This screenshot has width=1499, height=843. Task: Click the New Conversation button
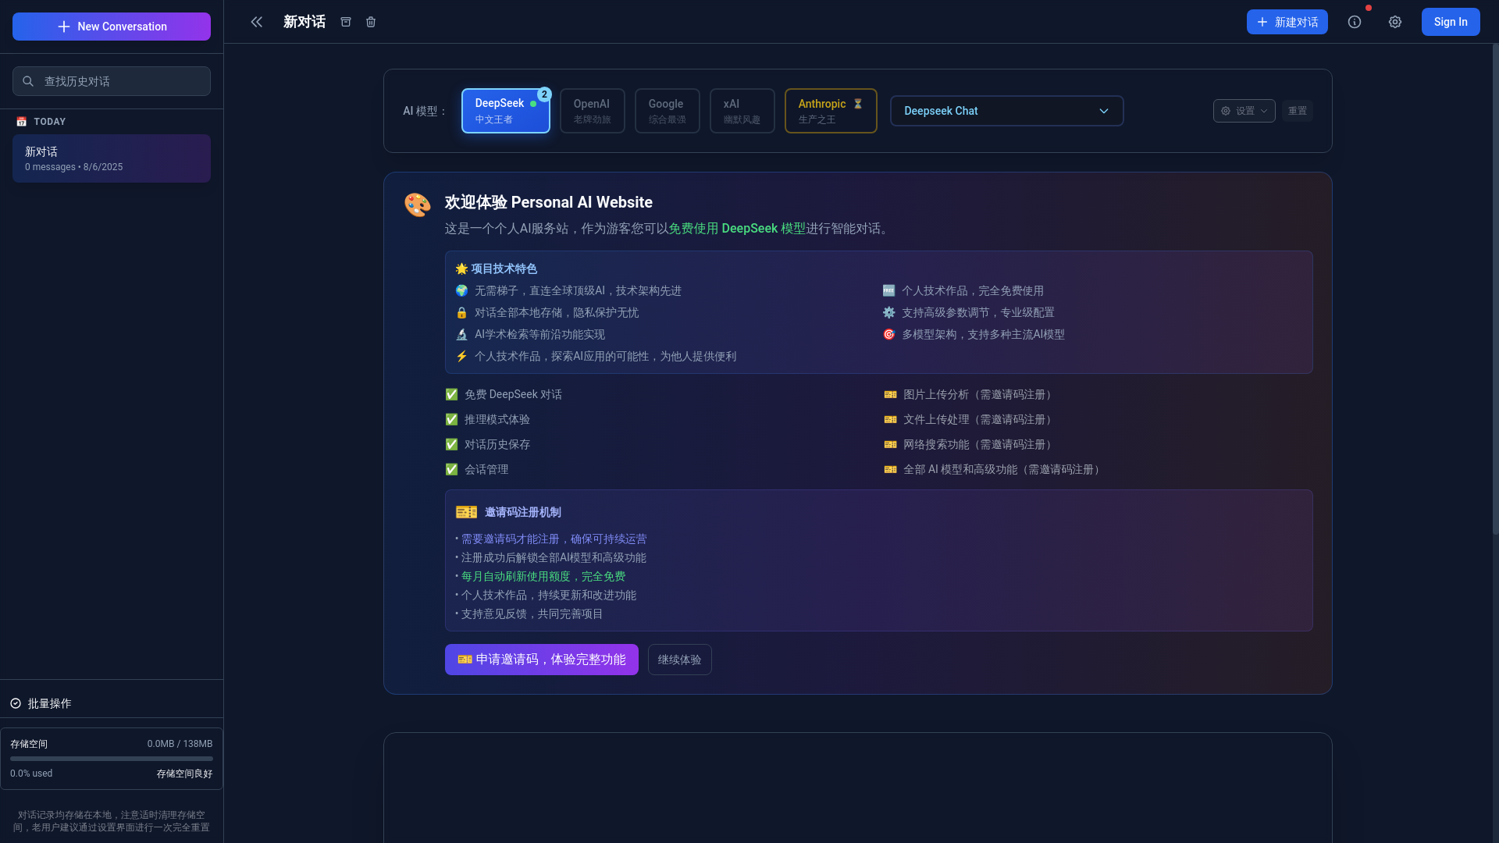pyautogui.click(x=112, y=27)
